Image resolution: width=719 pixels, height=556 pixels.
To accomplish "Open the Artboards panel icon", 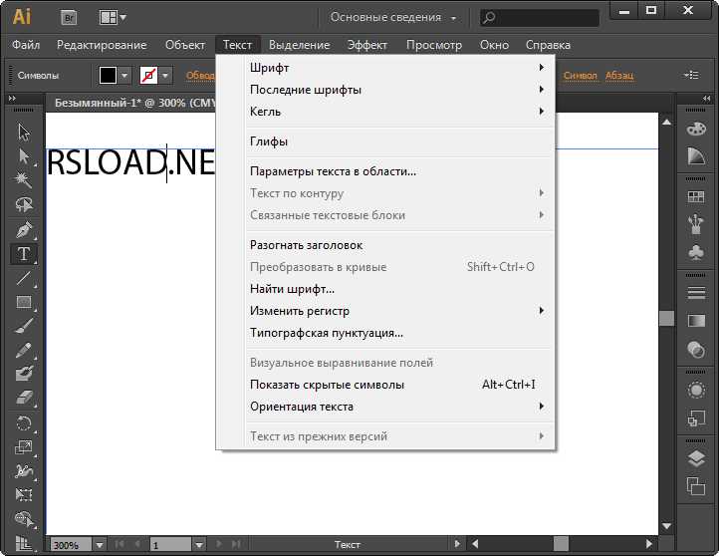I will [696, 486].
